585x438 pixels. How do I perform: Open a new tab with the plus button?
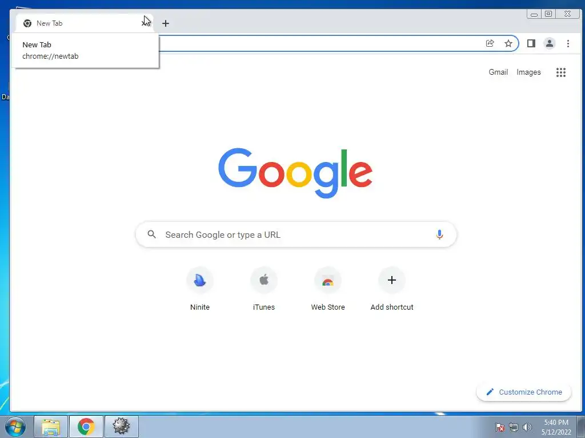(166, 23)
